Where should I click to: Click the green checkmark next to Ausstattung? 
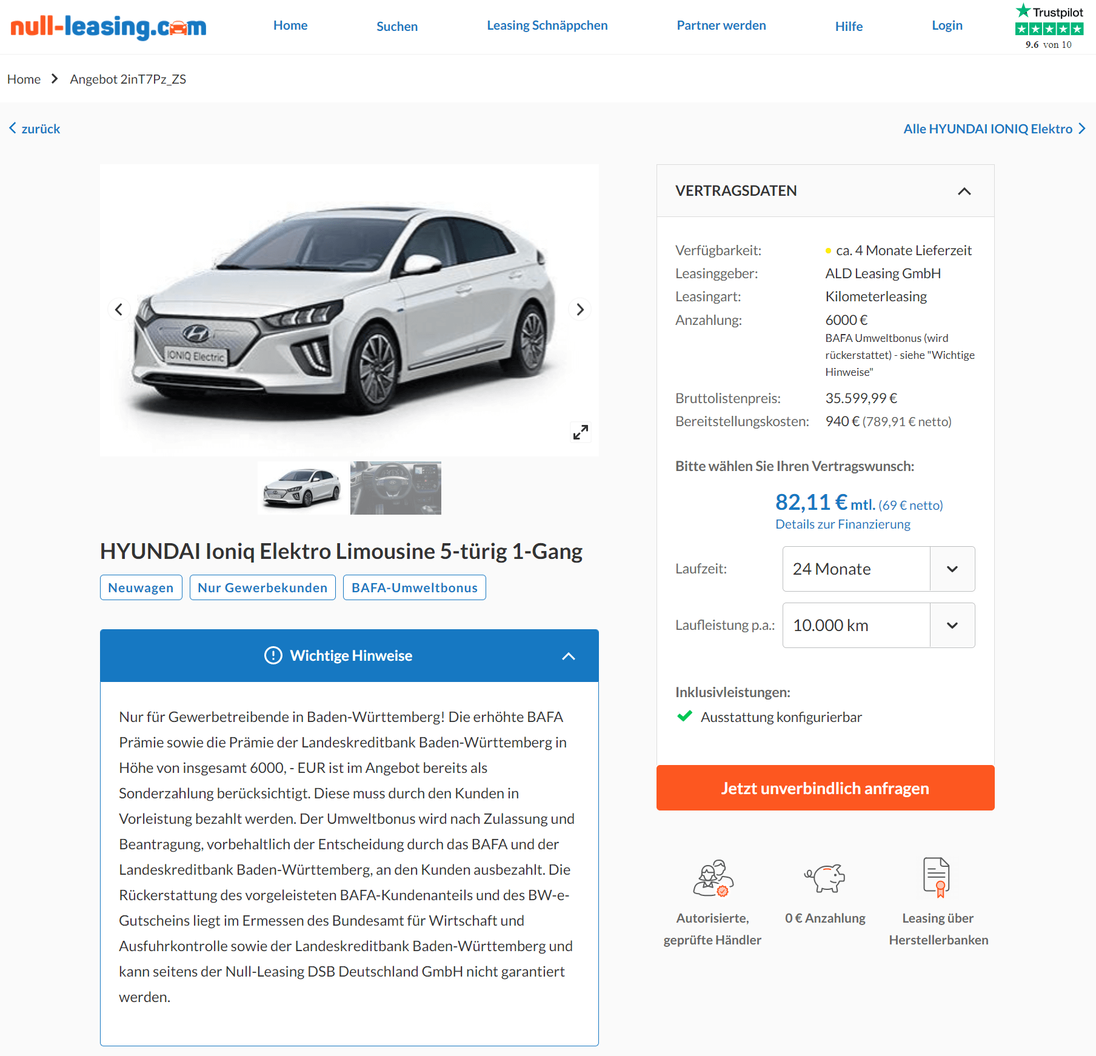pyautogui.click(x=685, y=717)
